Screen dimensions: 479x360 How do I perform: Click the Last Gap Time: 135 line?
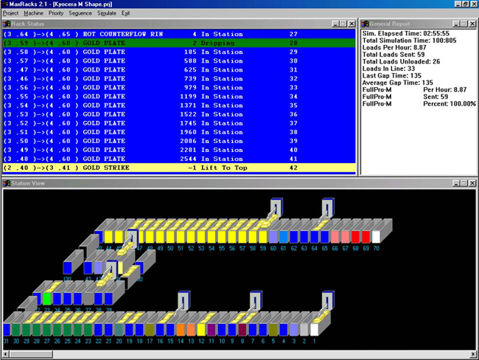click(391, 75)
